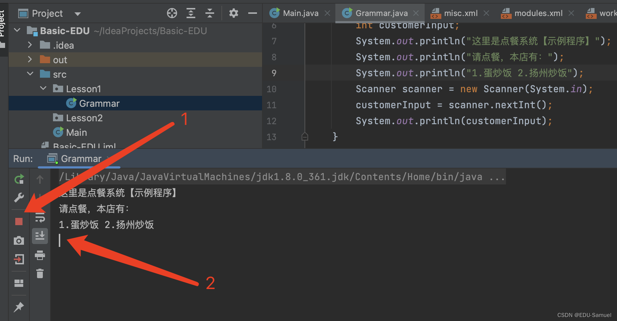Click the console input cursor line
Screen dimensions: 617x321
click(x=60, y=240)
